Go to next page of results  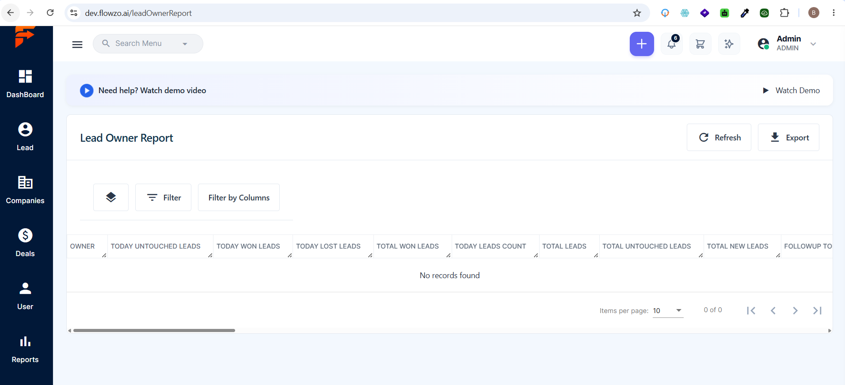click(x=795, y=310)
